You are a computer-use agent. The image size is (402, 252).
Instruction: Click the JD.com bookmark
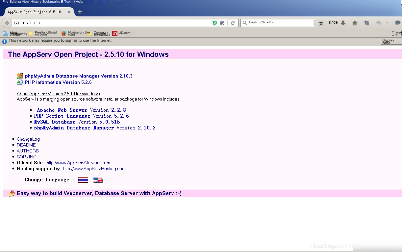pyautogui.click(x=121, y=33)
